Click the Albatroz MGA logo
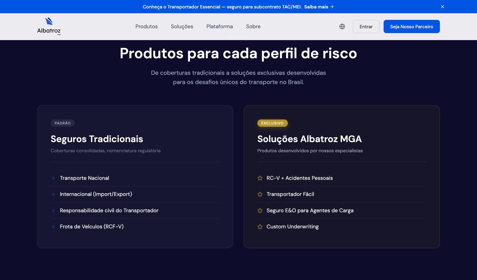 [49, 26]
